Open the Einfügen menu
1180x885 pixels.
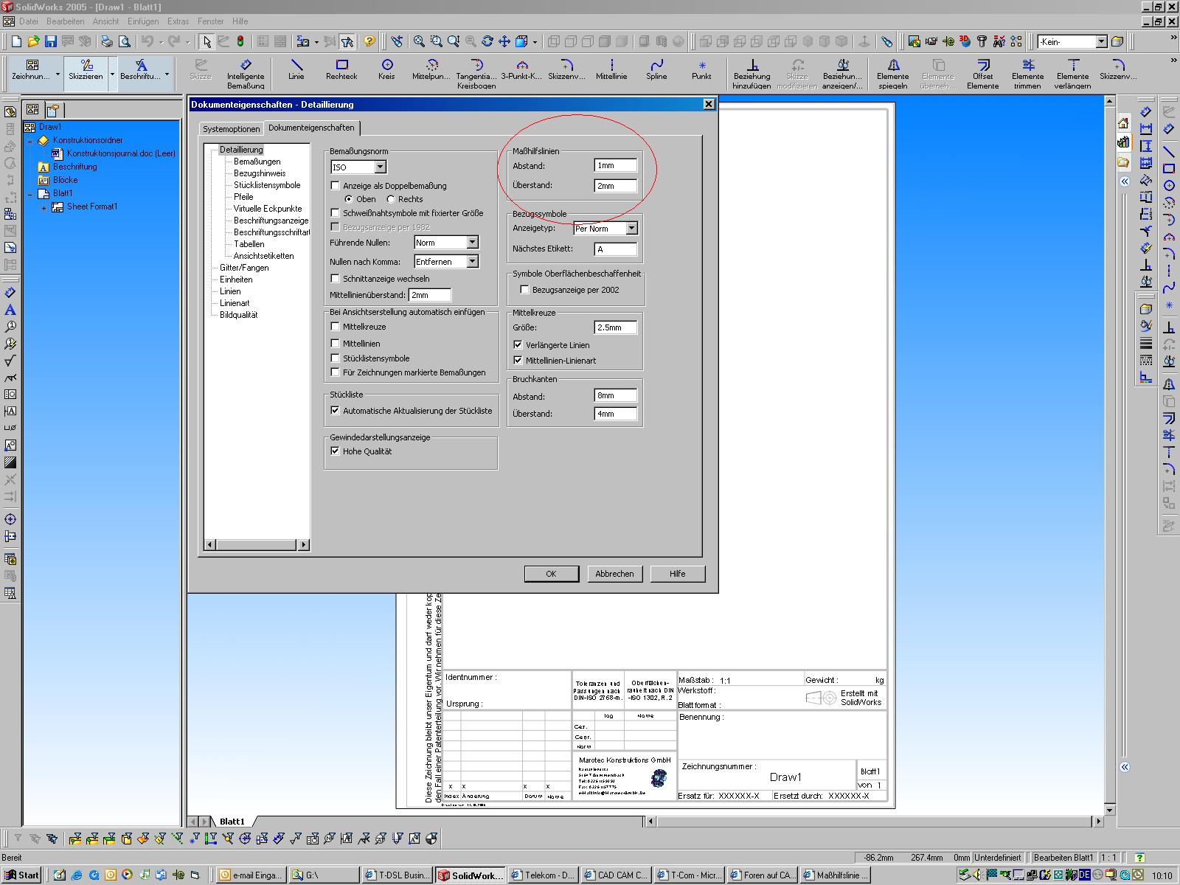point(142,21)
